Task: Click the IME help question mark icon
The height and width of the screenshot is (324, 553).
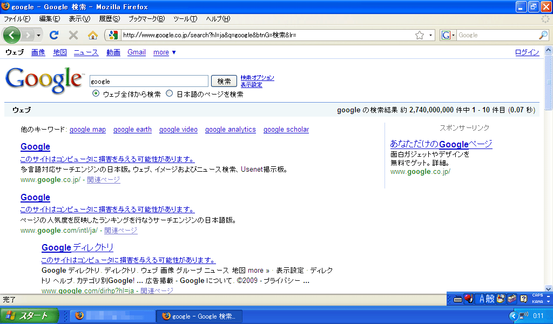Action: tap(524, 299)
